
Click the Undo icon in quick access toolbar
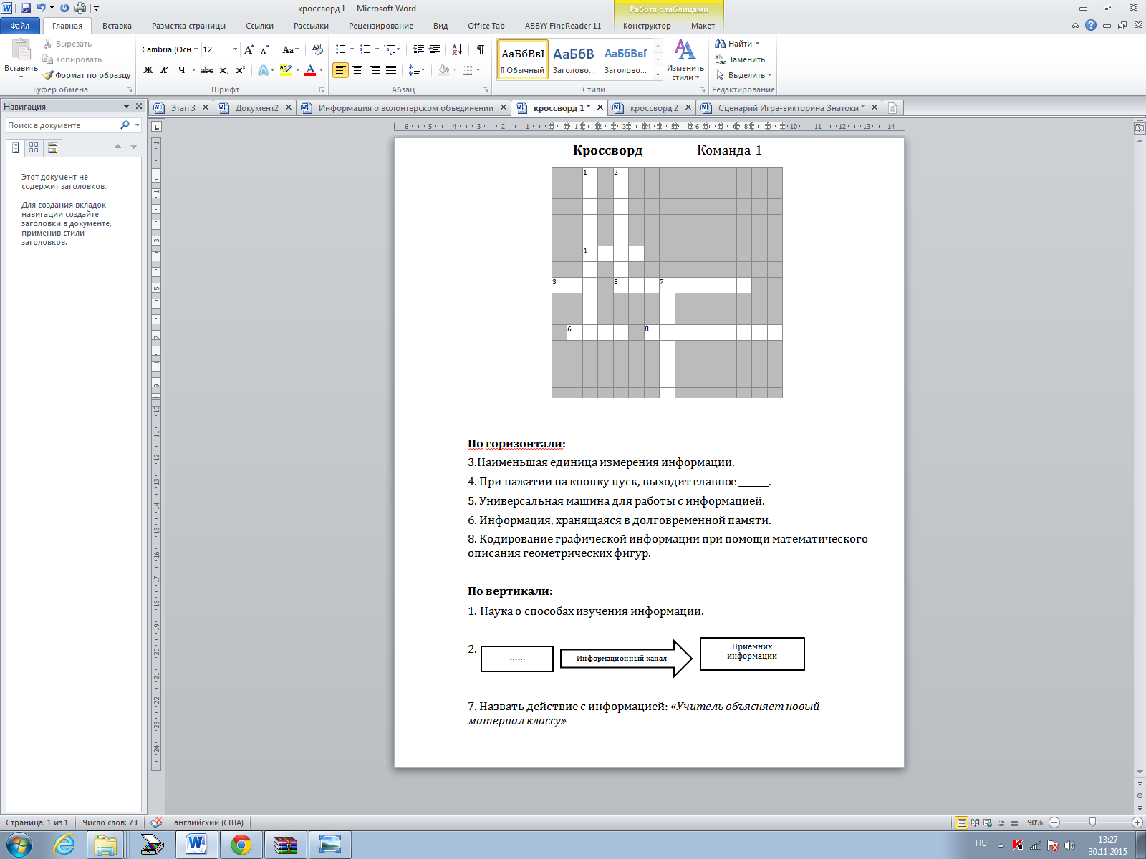pyautogui.click(x=41, y=8)
